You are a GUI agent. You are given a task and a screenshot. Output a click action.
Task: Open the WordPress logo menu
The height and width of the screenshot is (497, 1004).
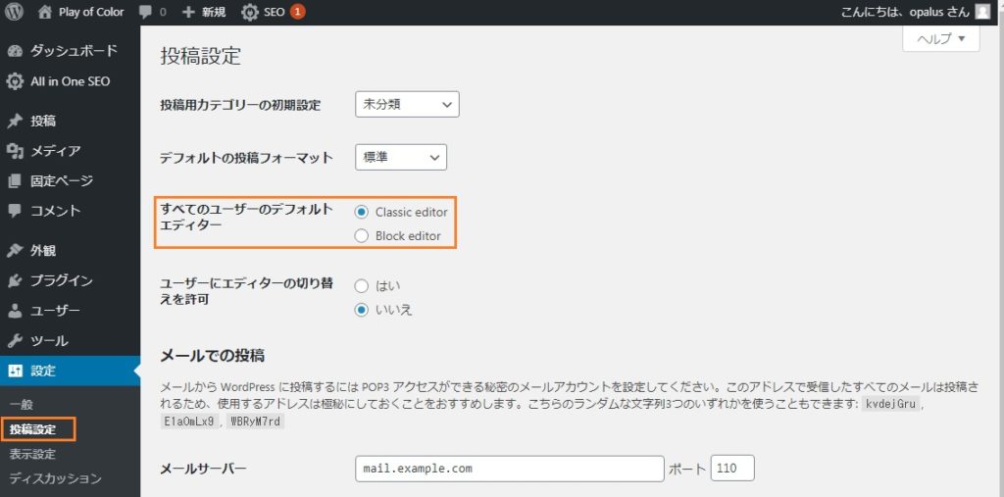14,12
